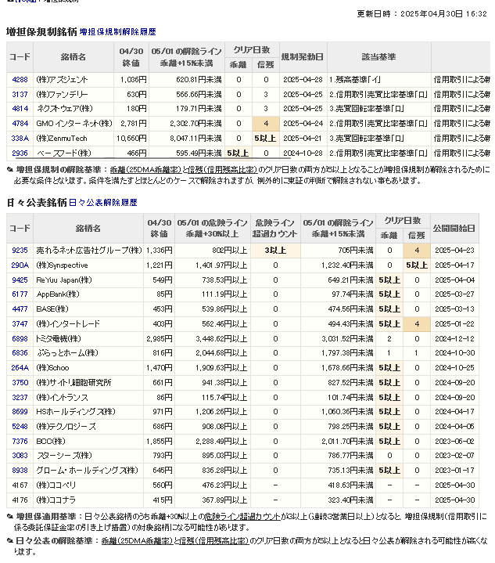Open stock code 7376 link
The height and width of the screenshot is (563, 495).
tap(20, 442)
